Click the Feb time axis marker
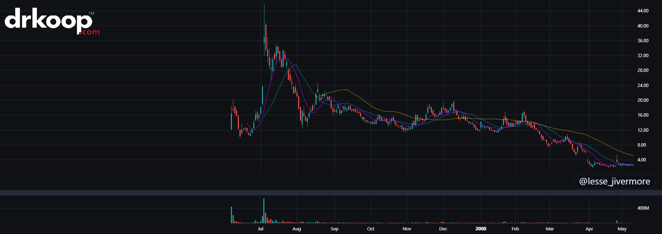This screenshot has width=662, height=234. [515, 229]
